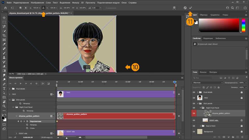Screen dimensions: 249x140
Task: Toggle visibility of the Background layer
Action: (x=194, y=131)
